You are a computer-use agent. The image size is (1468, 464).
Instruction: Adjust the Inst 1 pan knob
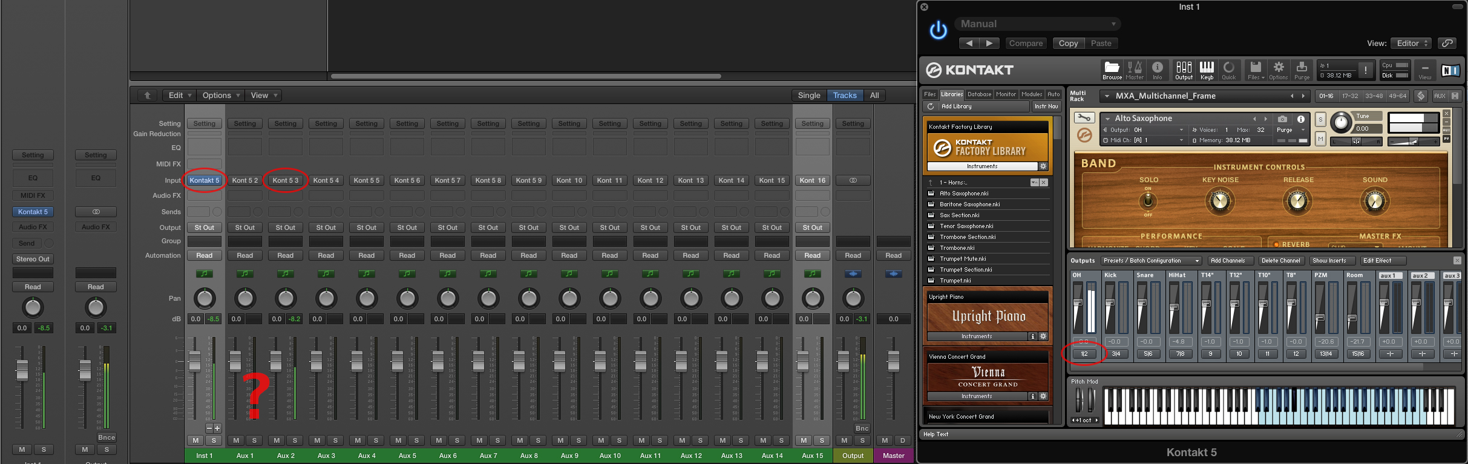205,298
